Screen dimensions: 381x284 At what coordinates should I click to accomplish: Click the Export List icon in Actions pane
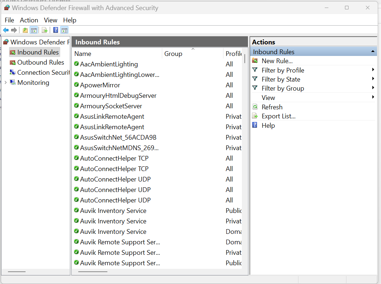(x=255, y=116)
